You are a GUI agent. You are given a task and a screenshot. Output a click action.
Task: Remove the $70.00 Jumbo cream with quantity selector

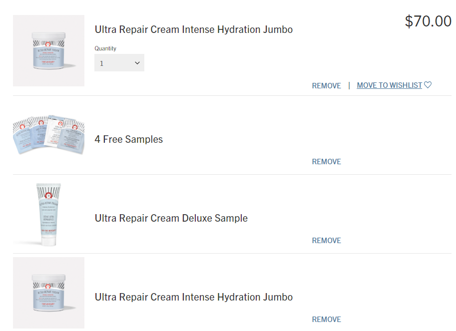click(326, 86)
